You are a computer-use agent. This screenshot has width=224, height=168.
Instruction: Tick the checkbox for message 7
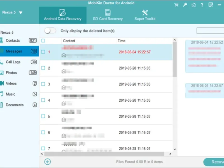[43, 148]
